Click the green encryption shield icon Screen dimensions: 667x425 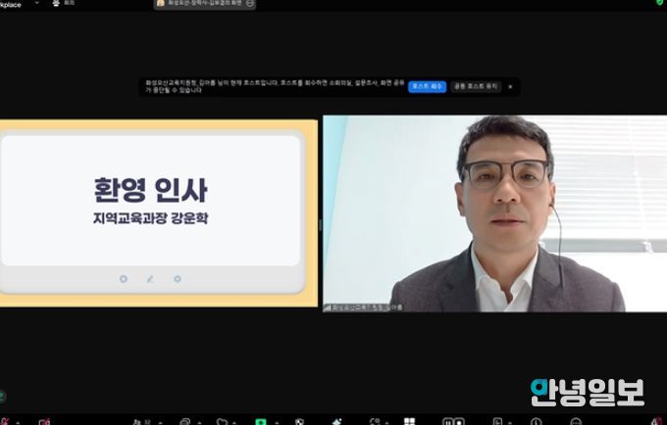(660, 2)
